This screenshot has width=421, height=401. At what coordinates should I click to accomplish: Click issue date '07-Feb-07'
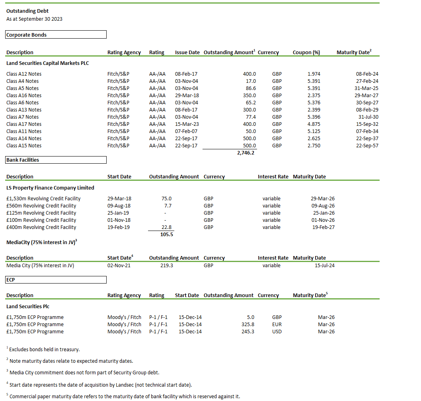[x=186, y=131]
